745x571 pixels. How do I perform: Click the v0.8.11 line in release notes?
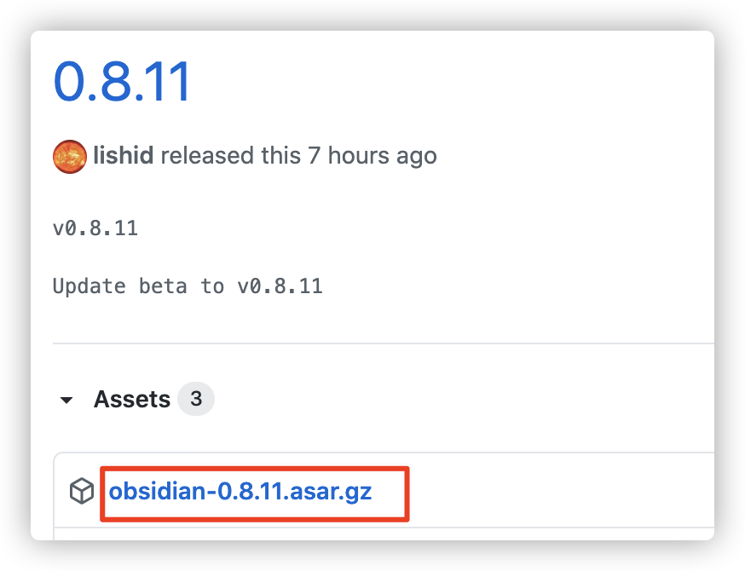[95, 228]
